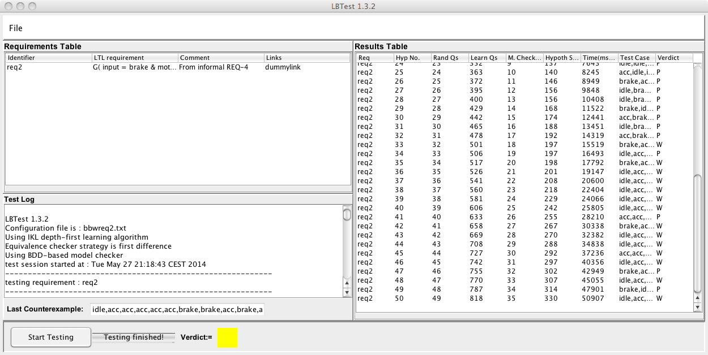Viewport: 708px width, 355px height.
Task: Click the Test Case column header
Action: 636,58
